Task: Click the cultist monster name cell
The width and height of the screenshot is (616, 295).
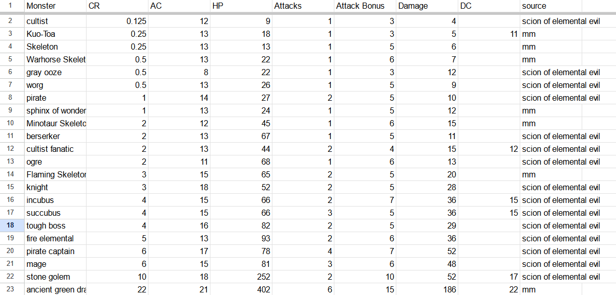Action: click(55, 21)
